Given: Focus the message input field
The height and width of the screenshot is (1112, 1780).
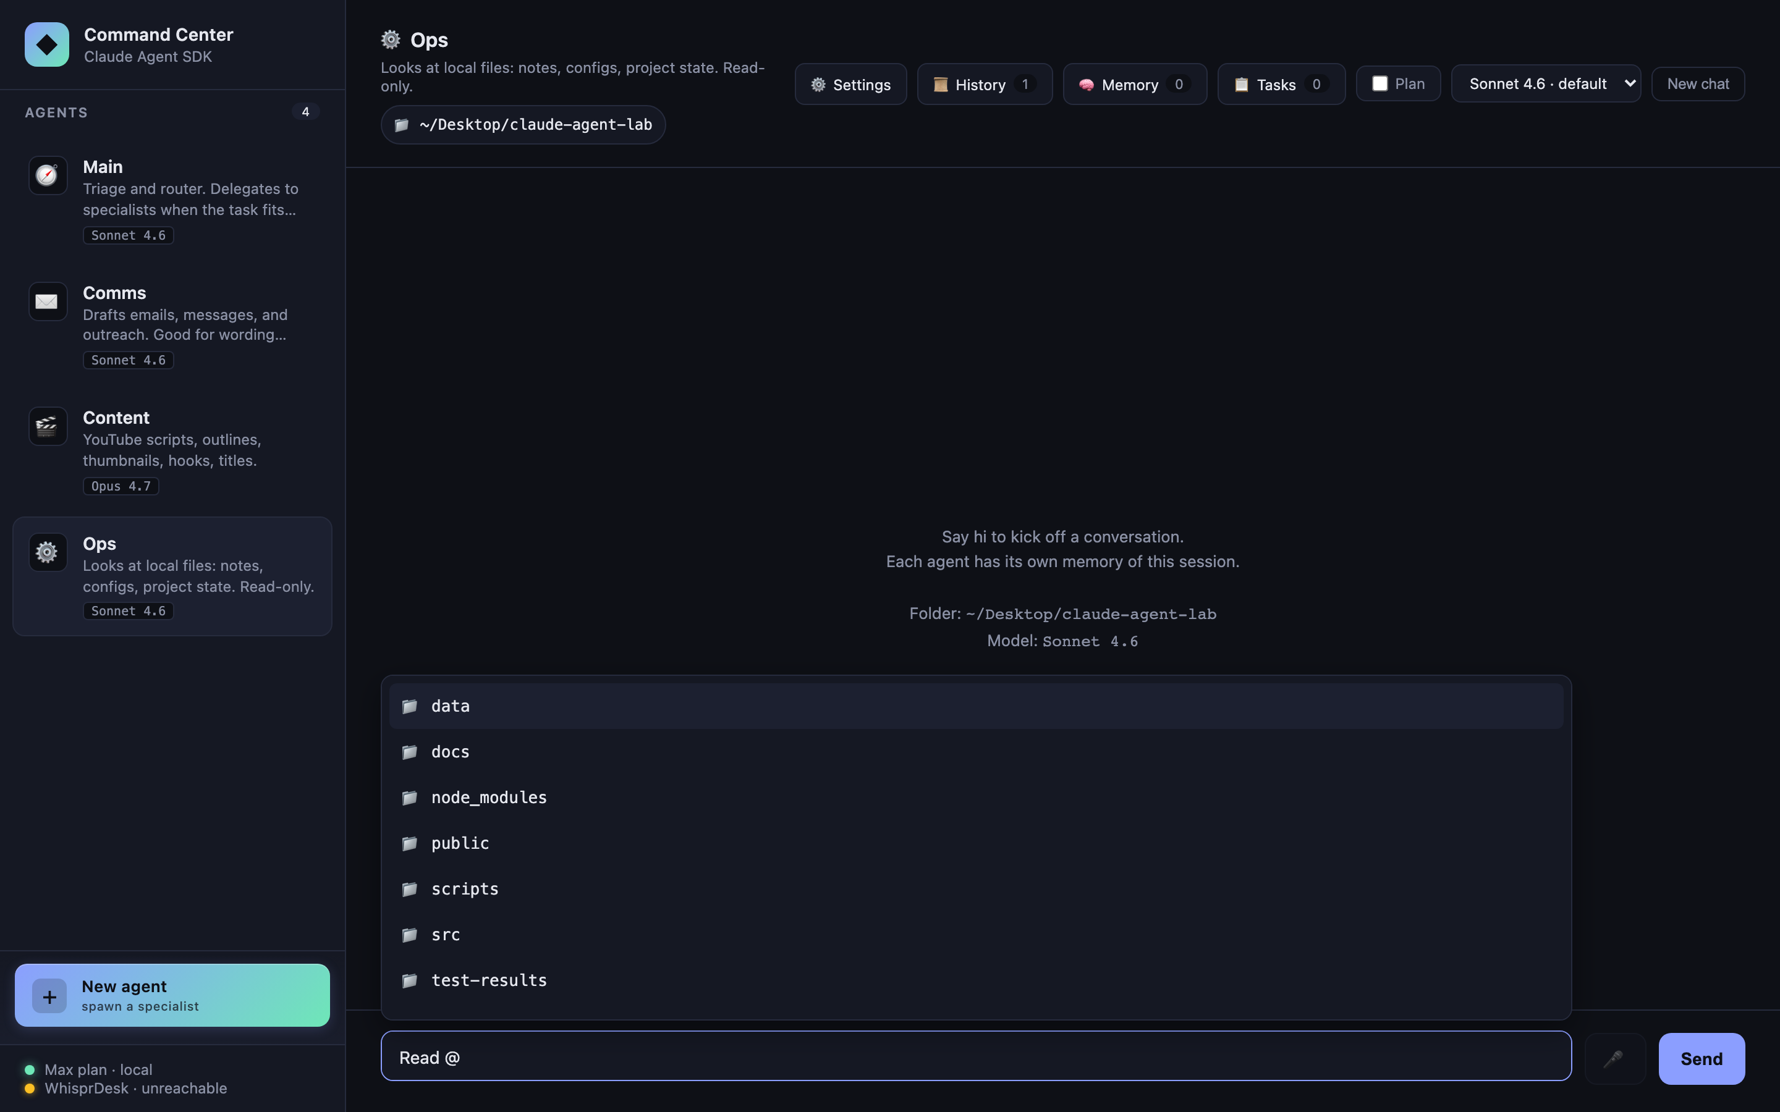Looking at the screenshot, I should (x=975, y=1057).
